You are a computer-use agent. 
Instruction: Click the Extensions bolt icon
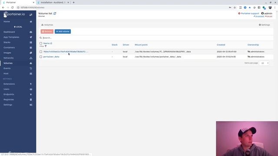click(31, 84)
